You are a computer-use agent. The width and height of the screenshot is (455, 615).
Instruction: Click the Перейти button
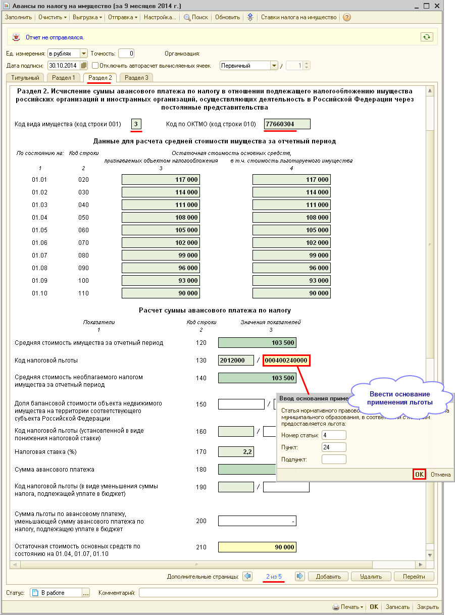(x=414, y=577)
